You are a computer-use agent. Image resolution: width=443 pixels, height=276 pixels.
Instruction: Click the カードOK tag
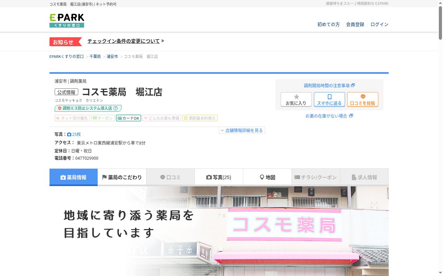click(128, 118)
